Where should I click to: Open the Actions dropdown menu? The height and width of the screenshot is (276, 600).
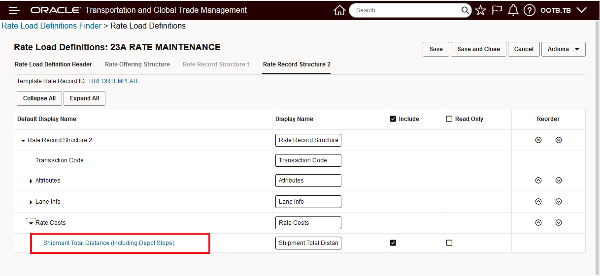tap(563, 49)
